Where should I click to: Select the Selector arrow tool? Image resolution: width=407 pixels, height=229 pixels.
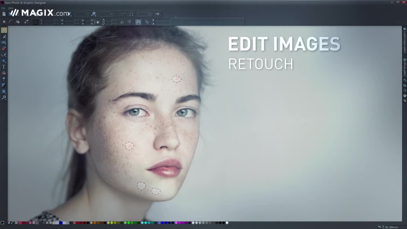[x=4, y=30]
